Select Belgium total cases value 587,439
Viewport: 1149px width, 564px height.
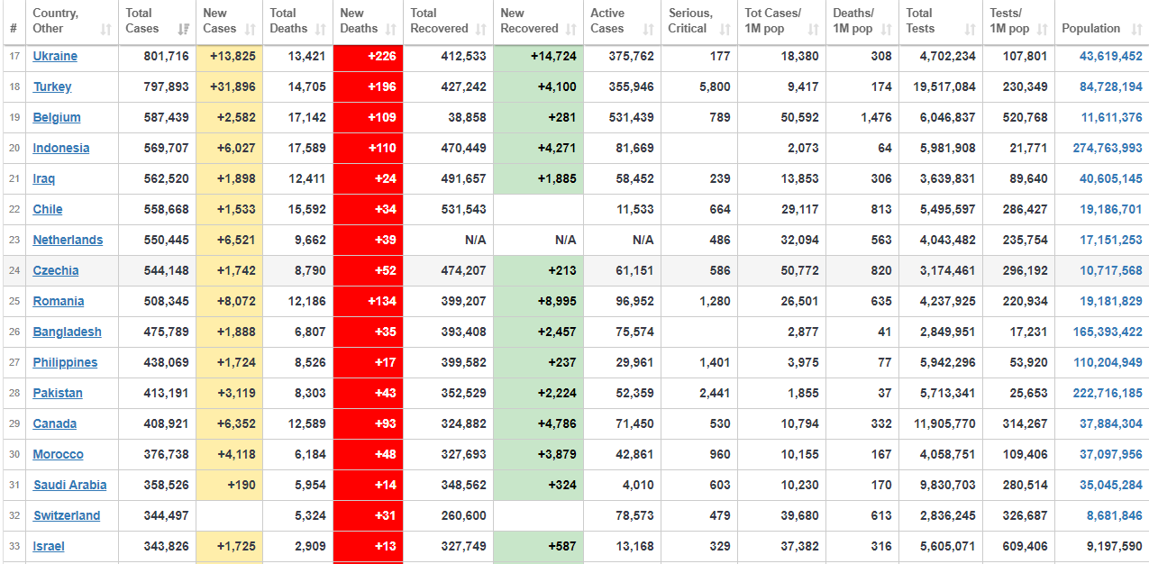point(167,117)
